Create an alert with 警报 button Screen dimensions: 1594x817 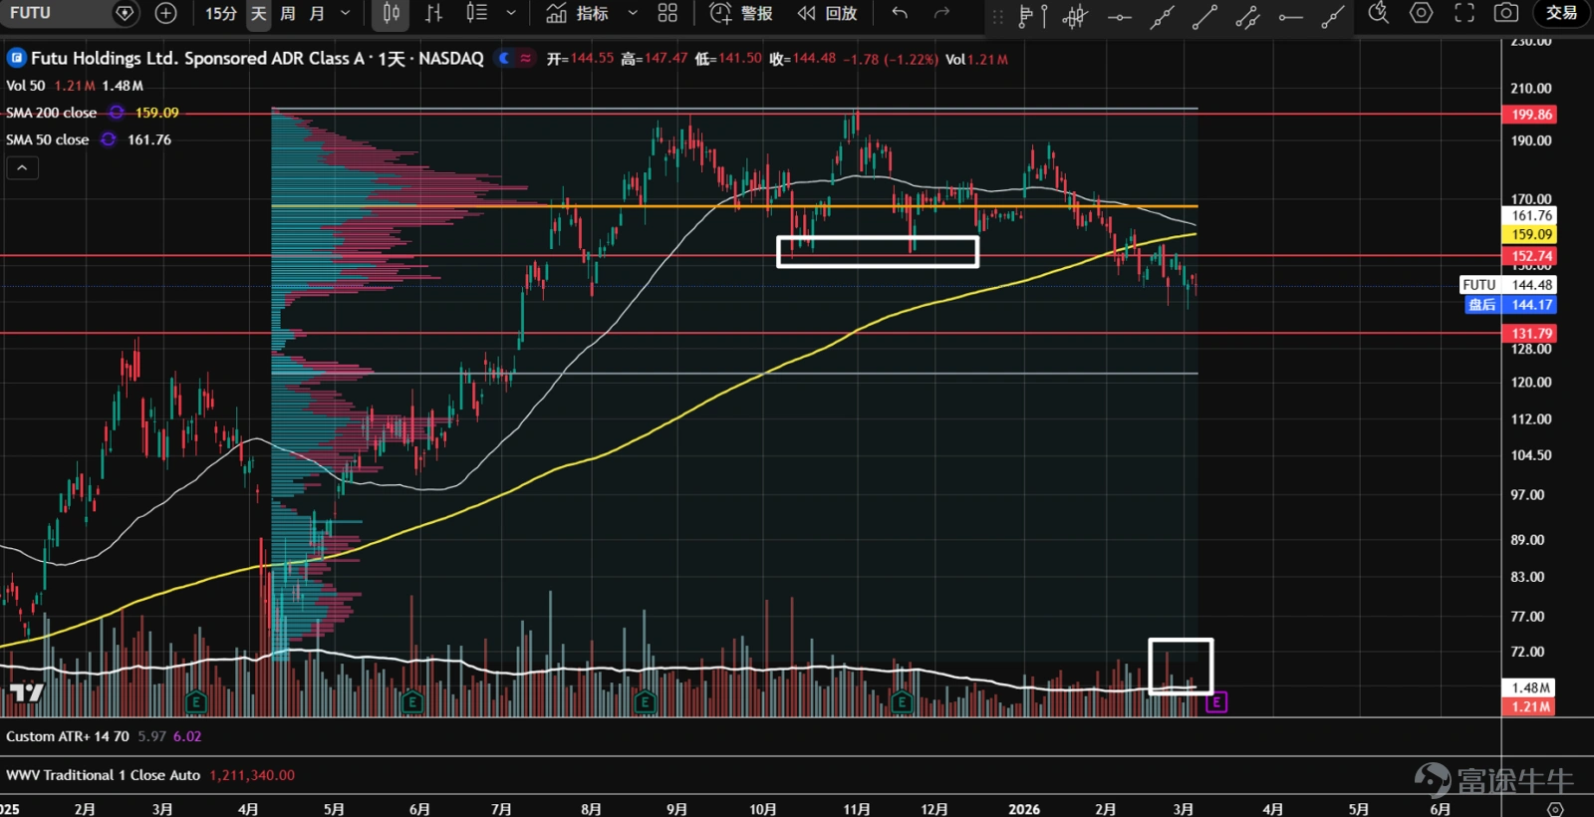click(740, 13)
